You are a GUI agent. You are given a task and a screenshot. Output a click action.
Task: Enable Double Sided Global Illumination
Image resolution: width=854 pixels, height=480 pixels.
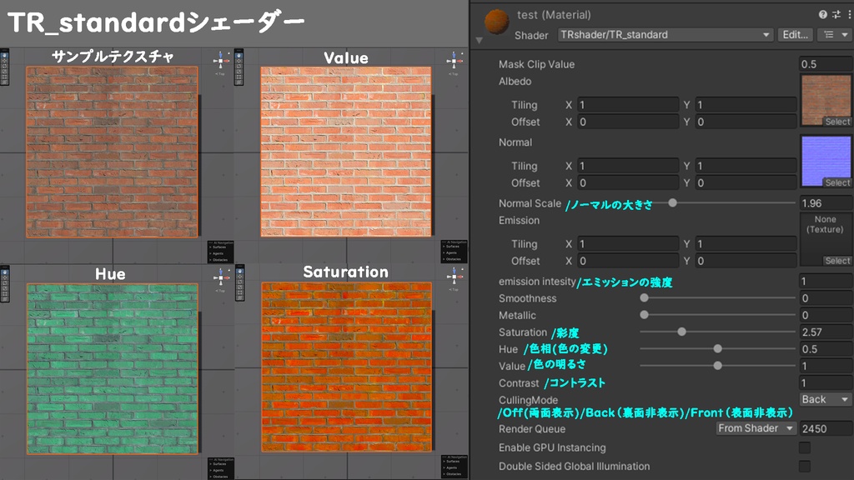805,466
